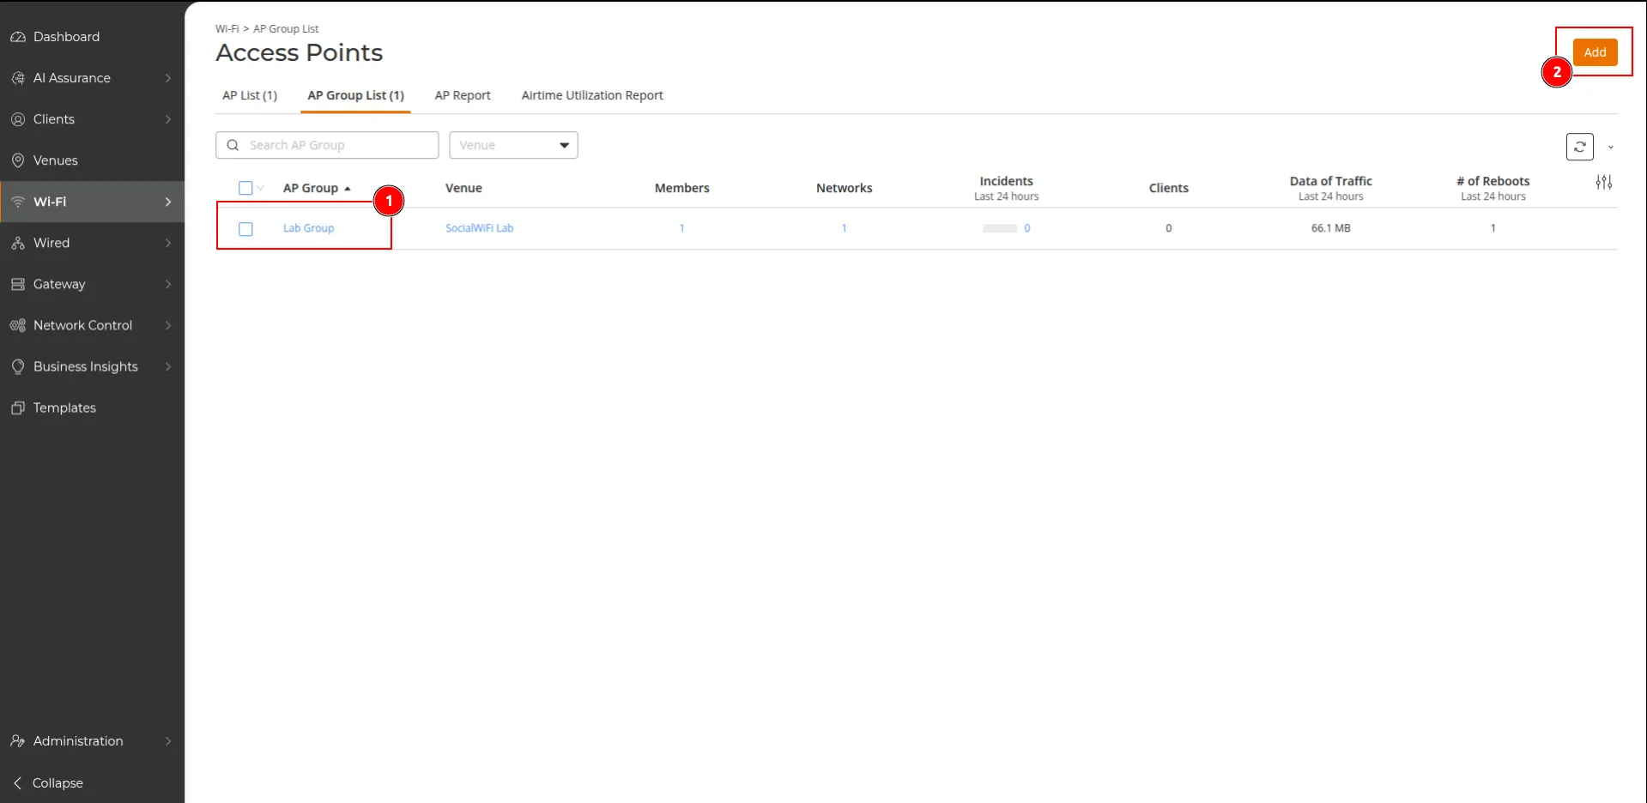Screen dimensions: 1647x803
Task: Click the AP Group column header text
Action: pos(311,188)
